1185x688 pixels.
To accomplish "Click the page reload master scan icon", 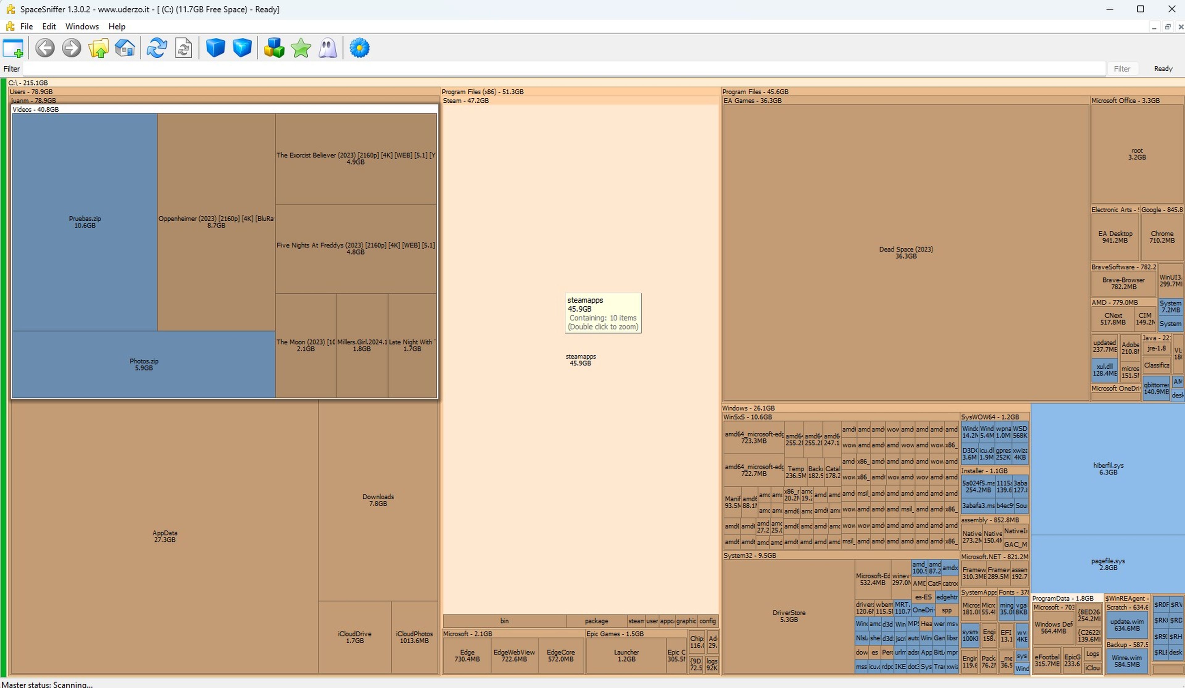I will coord(183,48).
